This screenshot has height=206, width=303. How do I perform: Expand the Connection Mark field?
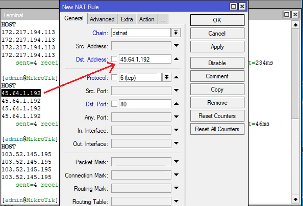point(176,175)
